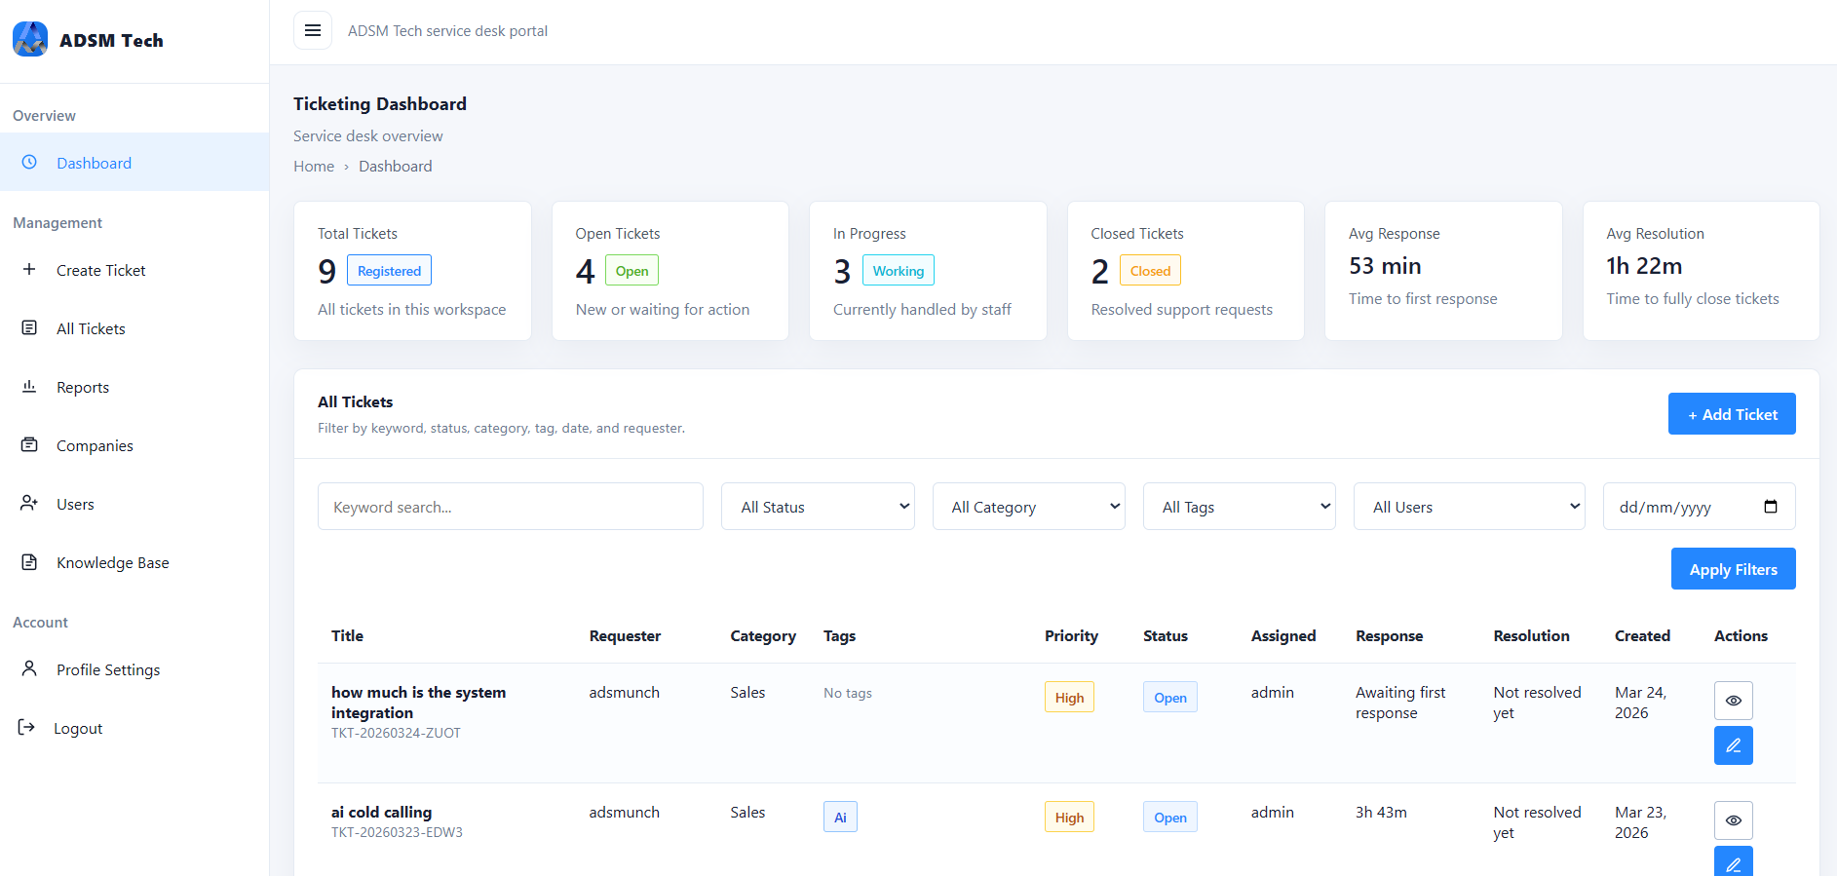The width and height of the screenshot is (1837, 876).
Task: View the ai cold calling ticket details
Action: coord(1733,820)
